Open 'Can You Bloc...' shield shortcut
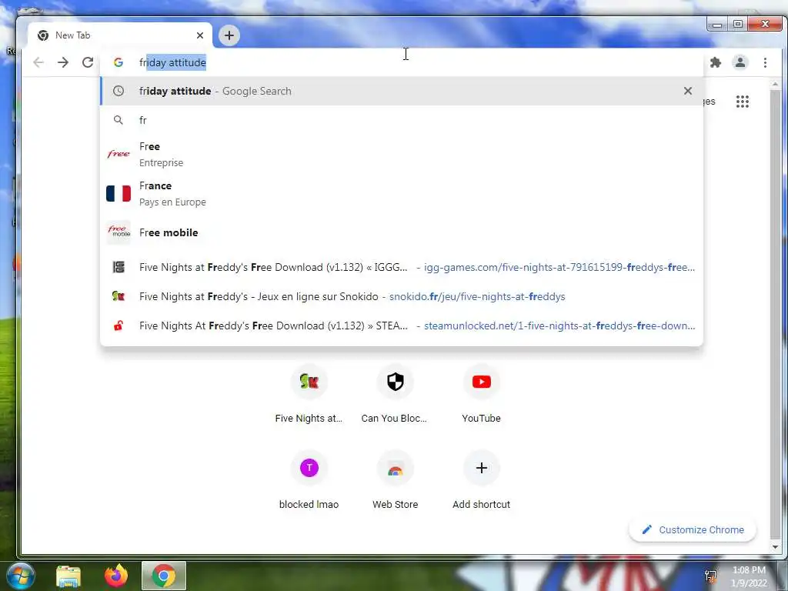Screen dimensions: 788x591 [395, 394]
